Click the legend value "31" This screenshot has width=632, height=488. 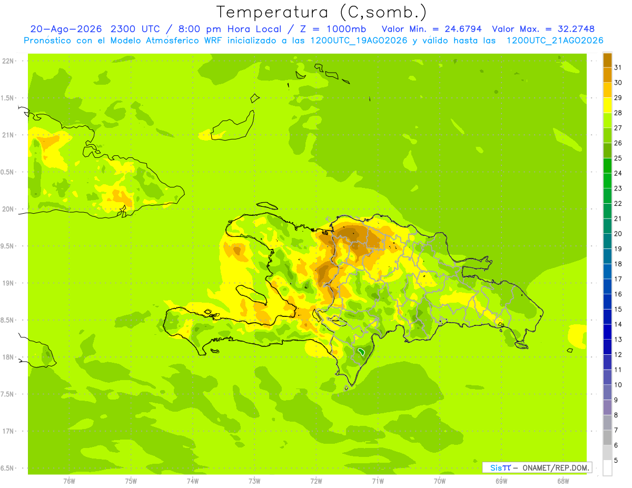click(x=618, y=67)
